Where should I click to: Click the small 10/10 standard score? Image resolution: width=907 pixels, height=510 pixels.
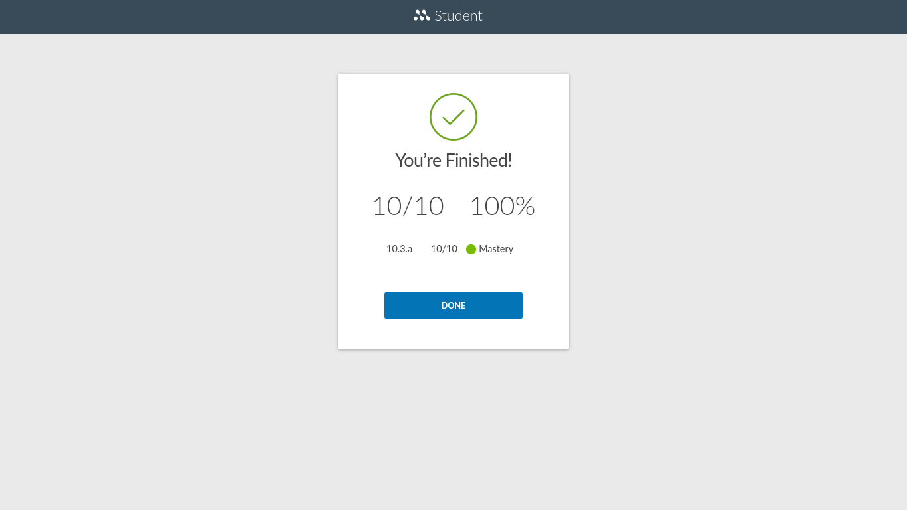pos(444,249)
